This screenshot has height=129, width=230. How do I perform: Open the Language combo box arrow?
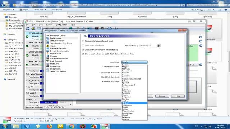point(146,62)
